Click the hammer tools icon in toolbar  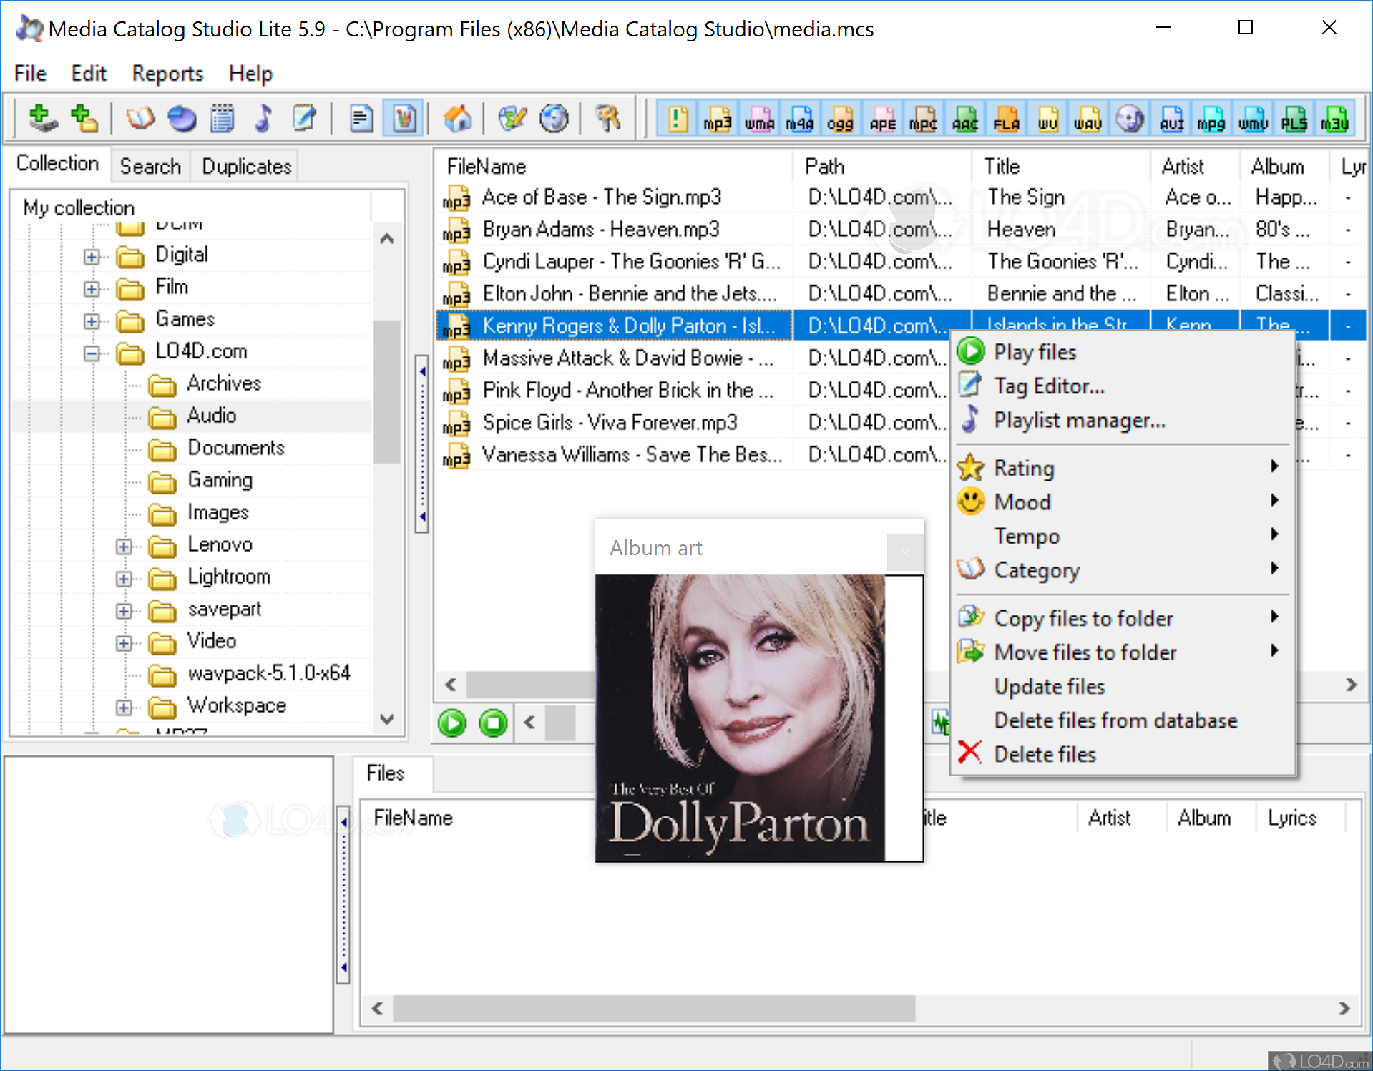point(608,119)
